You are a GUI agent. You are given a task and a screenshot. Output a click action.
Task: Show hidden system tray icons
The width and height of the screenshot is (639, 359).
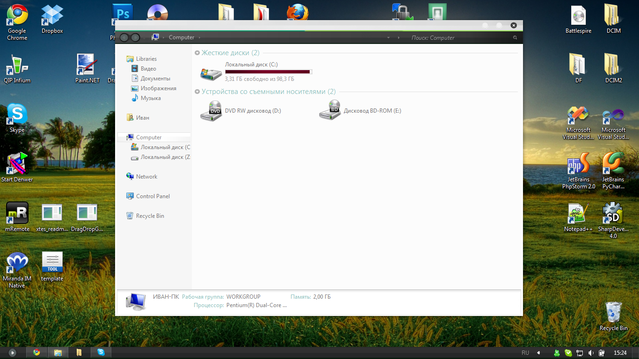point(538,353)
